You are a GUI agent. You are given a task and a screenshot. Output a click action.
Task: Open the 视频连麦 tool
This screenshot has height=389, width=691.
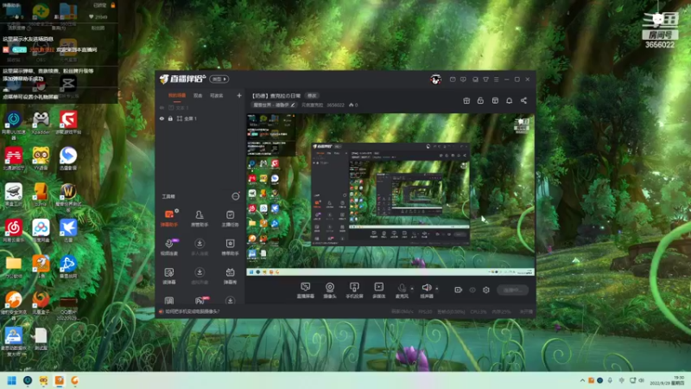169,247
